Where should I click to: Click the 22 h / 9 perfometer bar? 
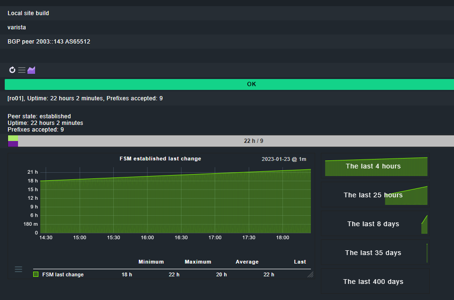pyautogui.click(x=231, y=141)
